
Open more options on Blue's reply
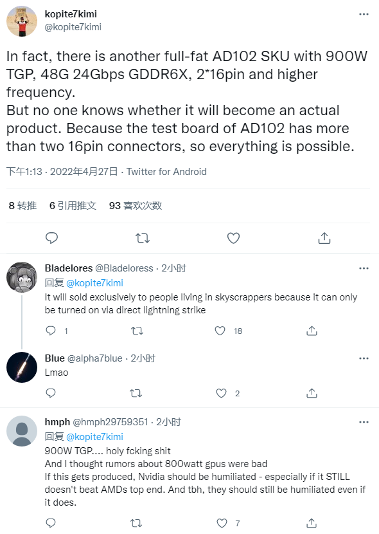point(364,358)
